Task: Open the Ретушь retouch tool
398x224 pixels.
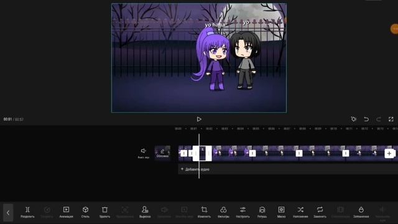Action: [262, 212]
